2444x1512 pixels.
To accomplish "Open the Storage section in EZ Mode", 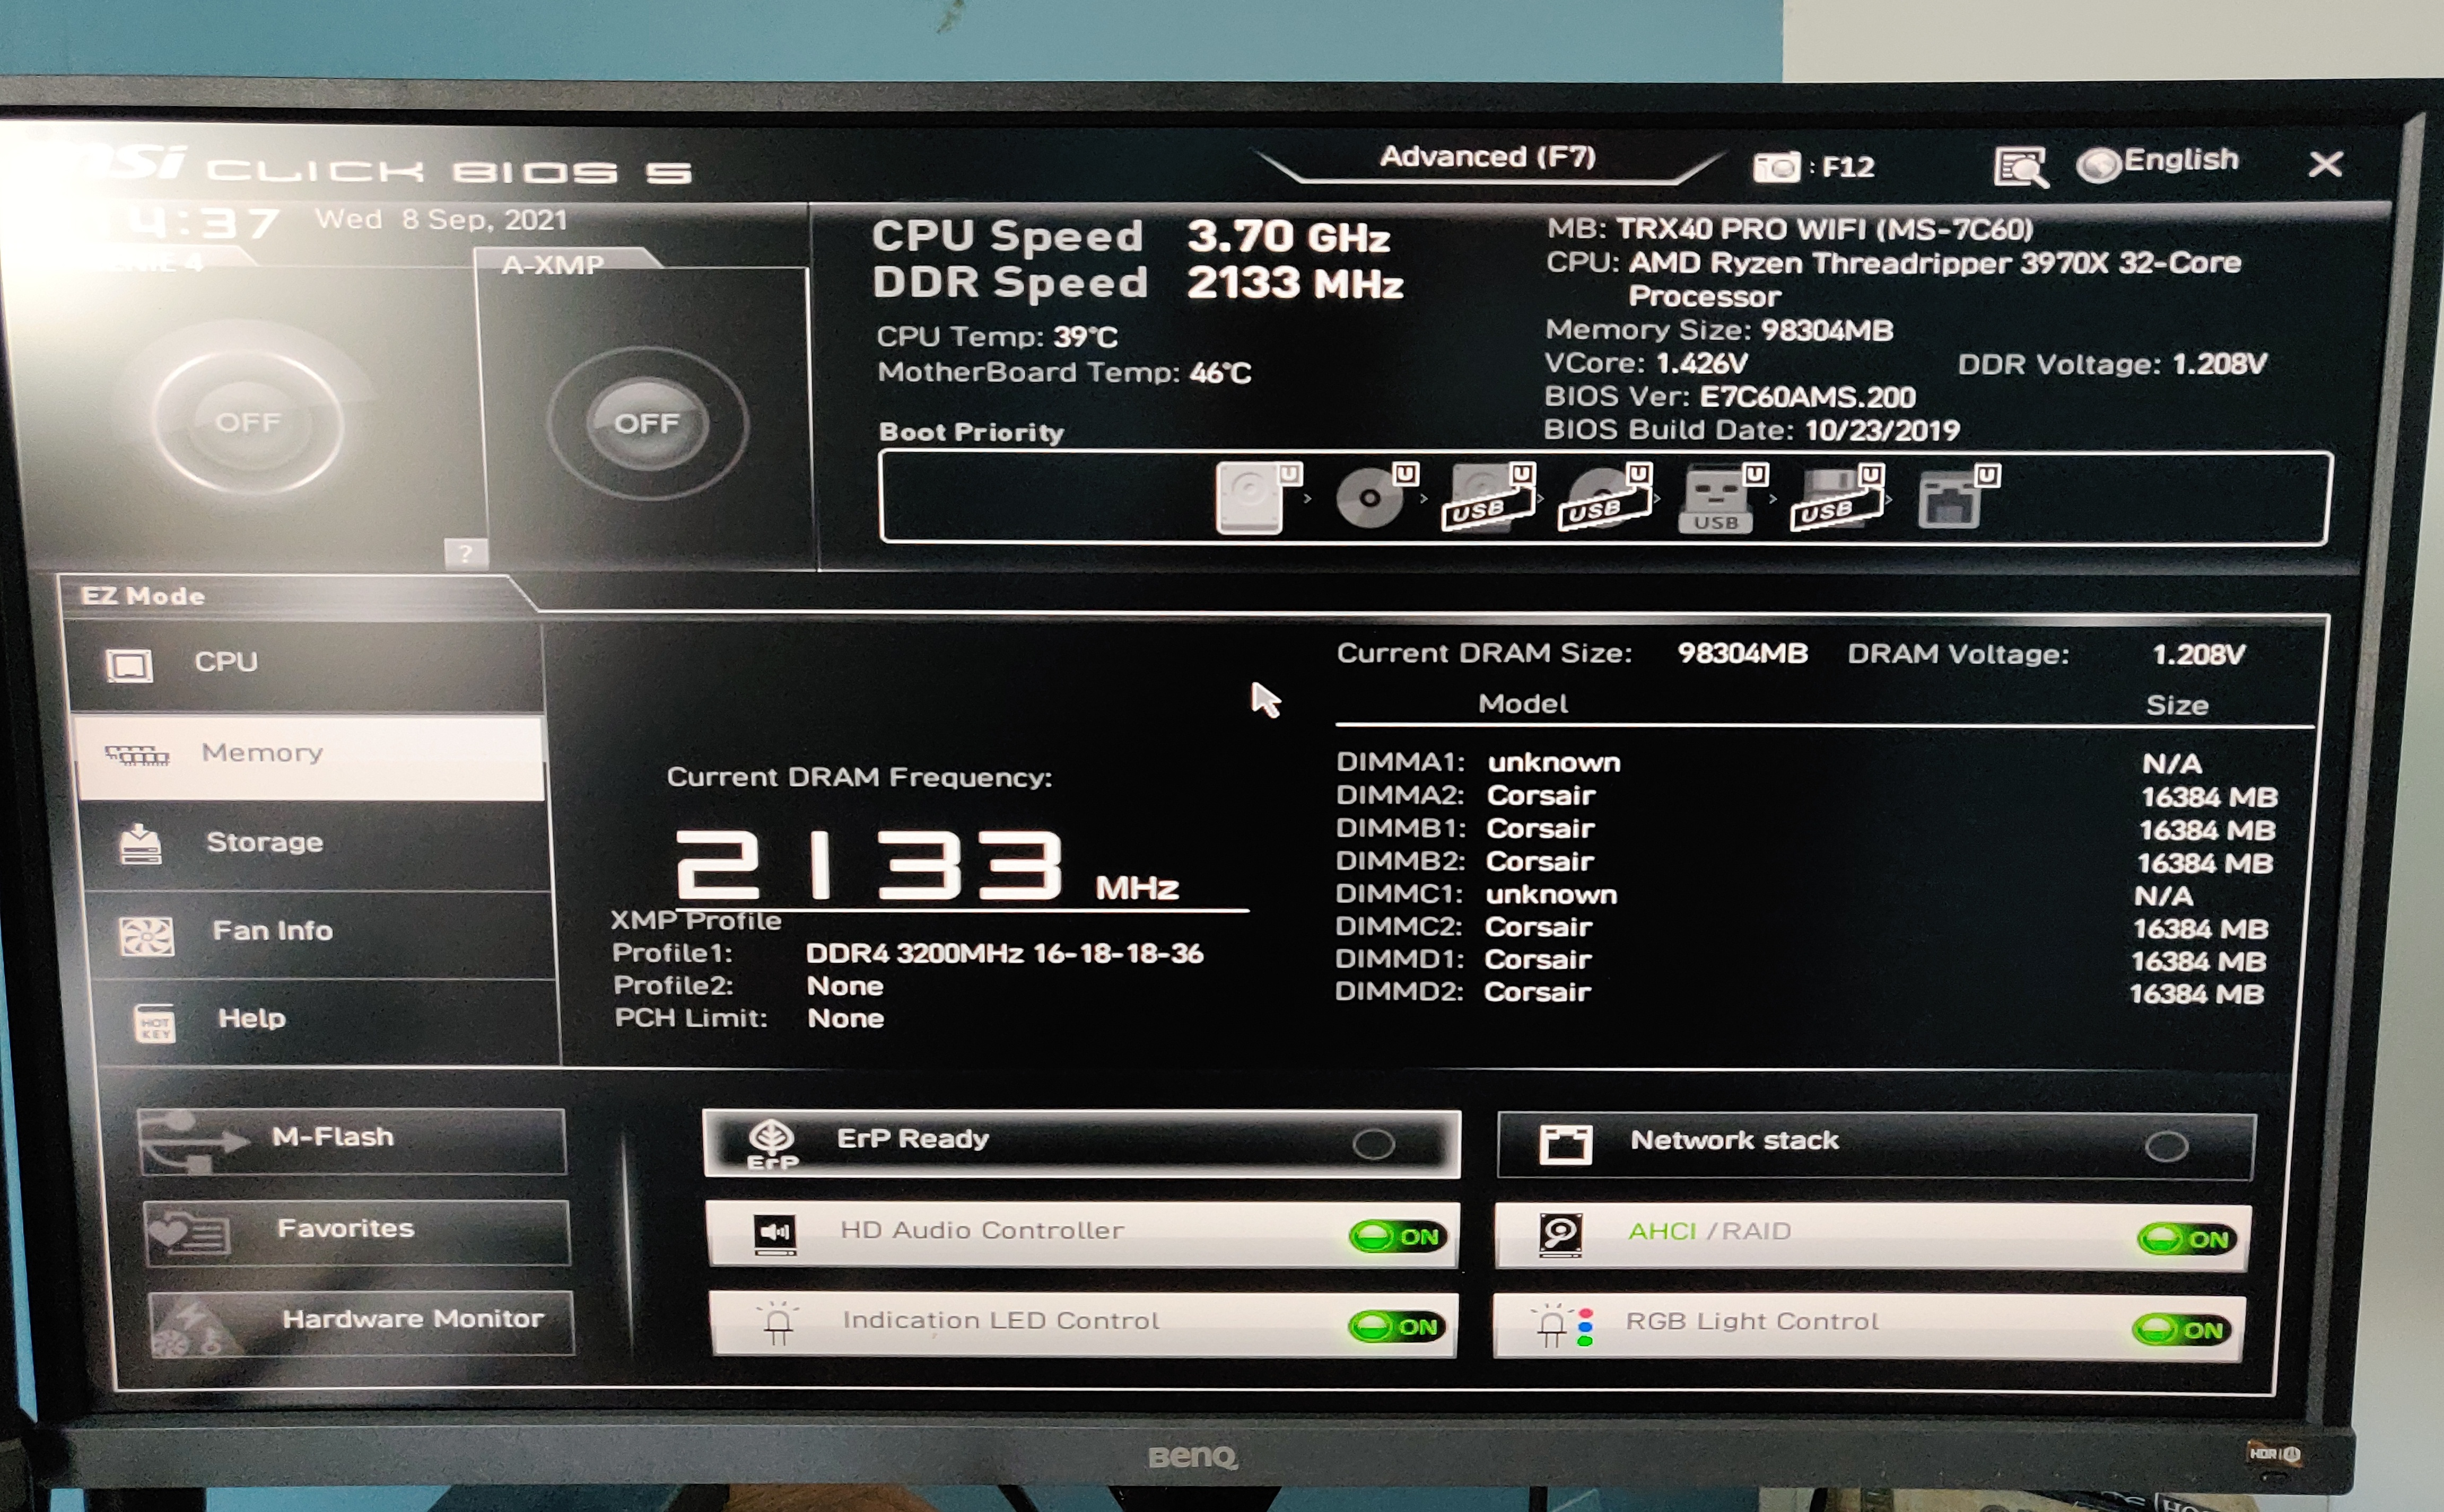I will click(264, 842).
